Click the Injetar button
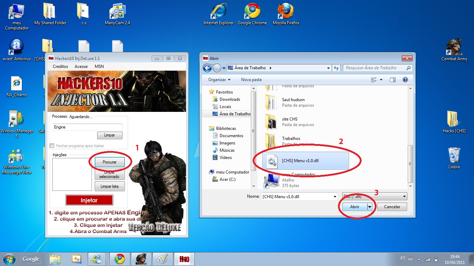 click(89, 200)
